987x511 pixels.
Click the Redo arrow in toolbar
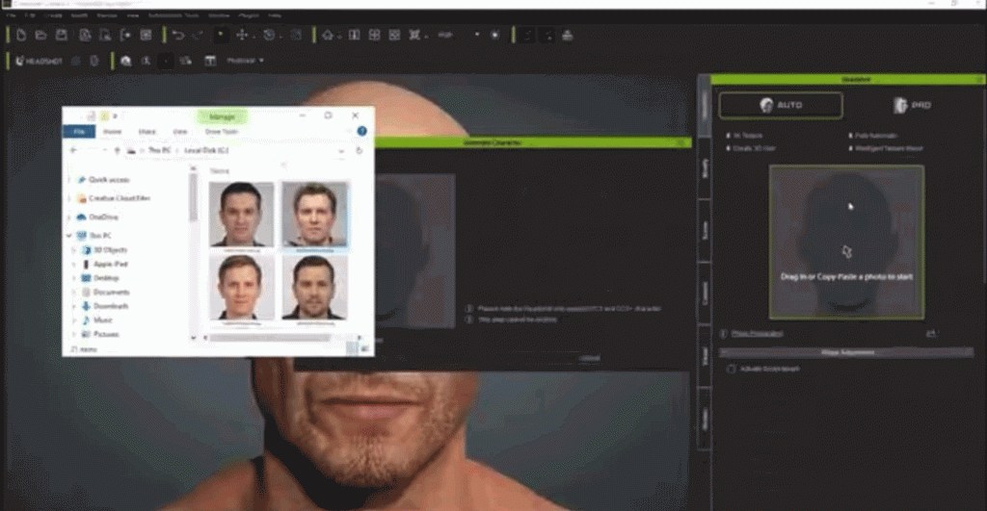197,36
